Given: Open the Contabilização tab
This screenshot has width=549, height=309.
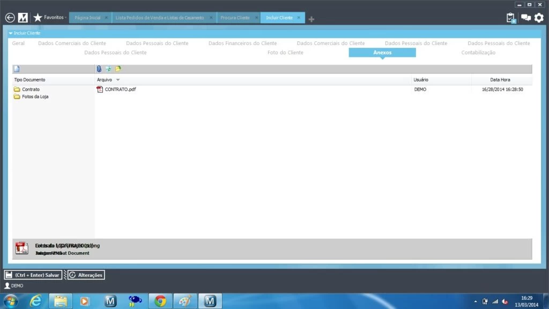Looking at the screenshot, I should [x=478, y=53].
